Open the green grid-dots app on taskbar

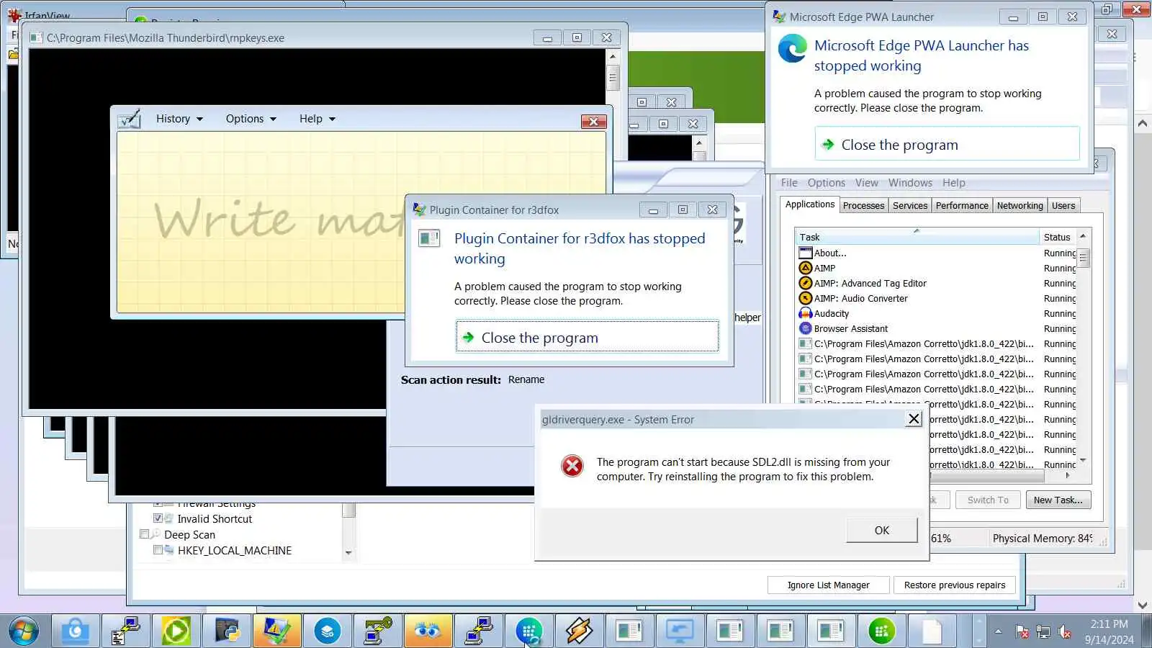[882, 631]
